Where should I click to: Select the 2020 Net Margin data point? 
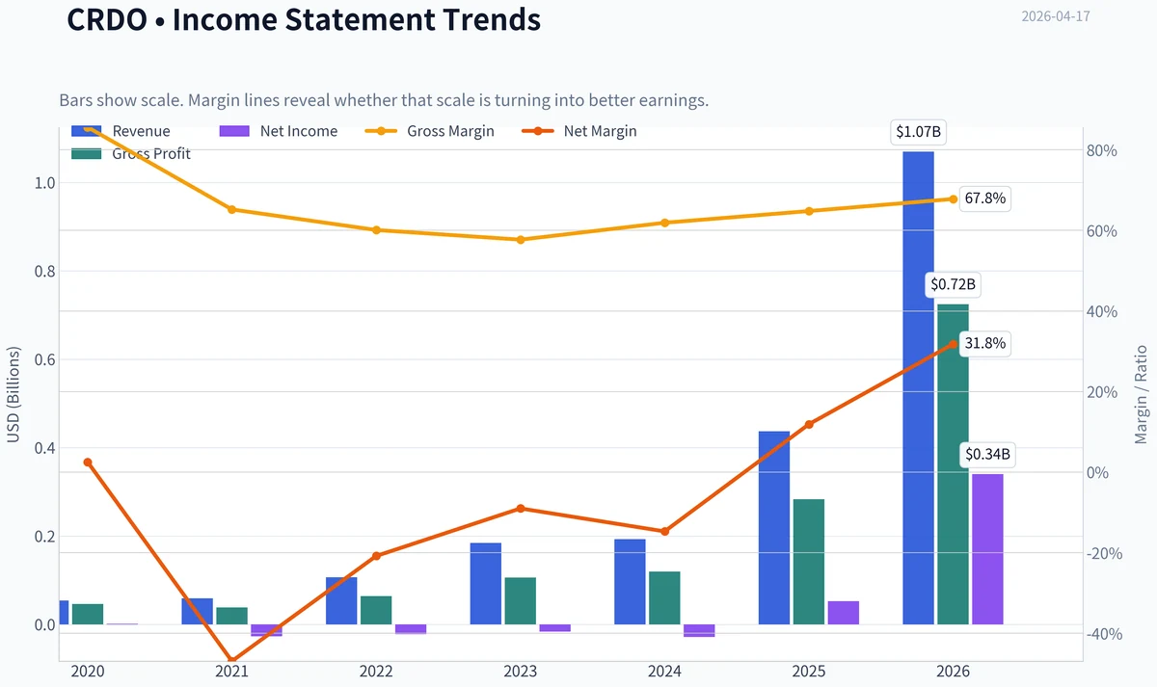tap(88, 462)
